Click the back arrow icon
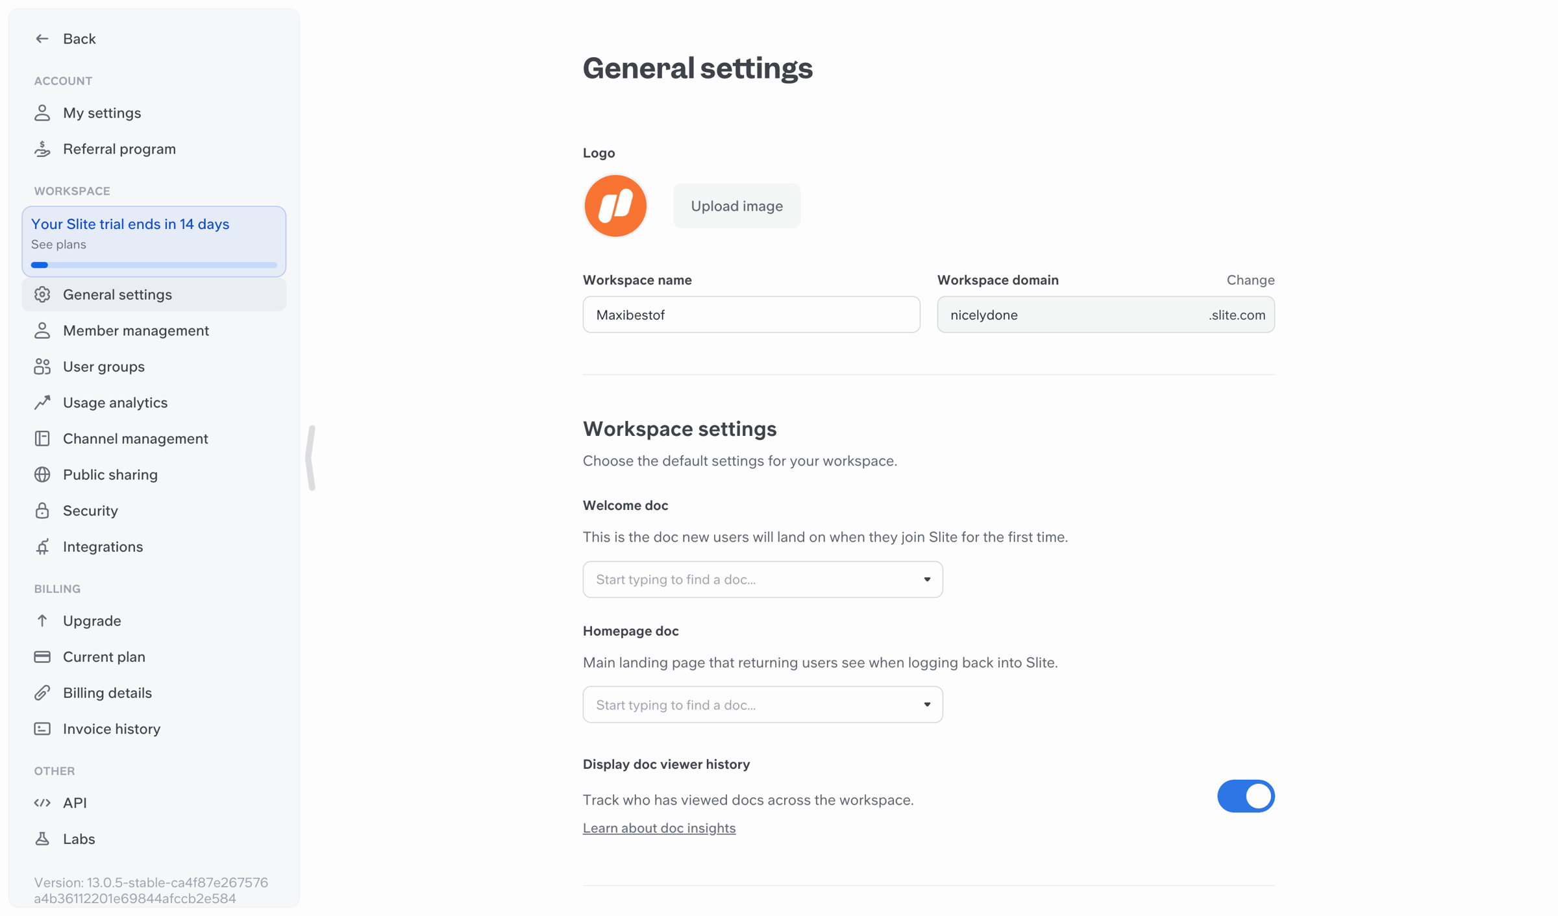 [x=42, y=39]
